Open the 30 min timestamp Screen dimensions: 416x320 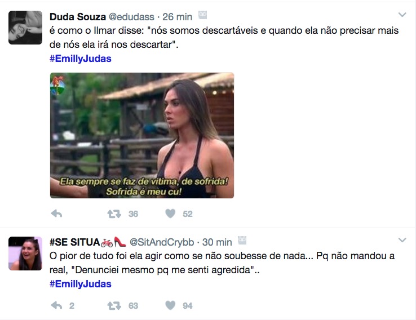point(217,242)
